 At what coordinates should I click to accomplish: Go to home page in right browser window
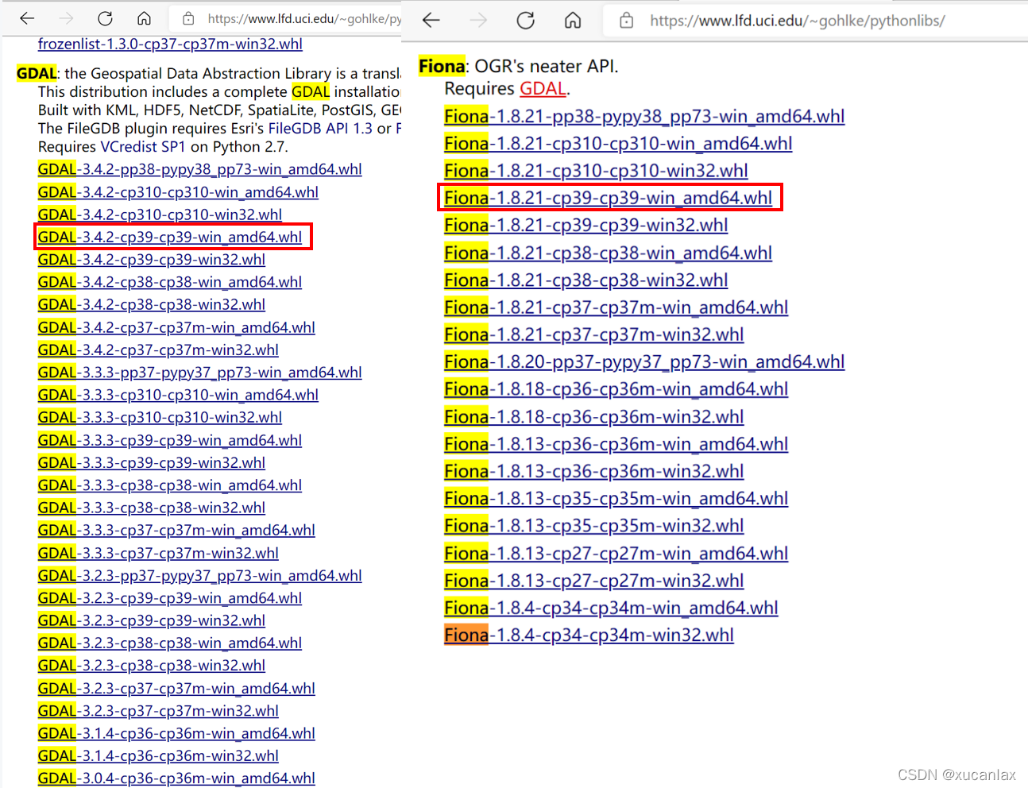pyautogui.click(x=573, y=21)
